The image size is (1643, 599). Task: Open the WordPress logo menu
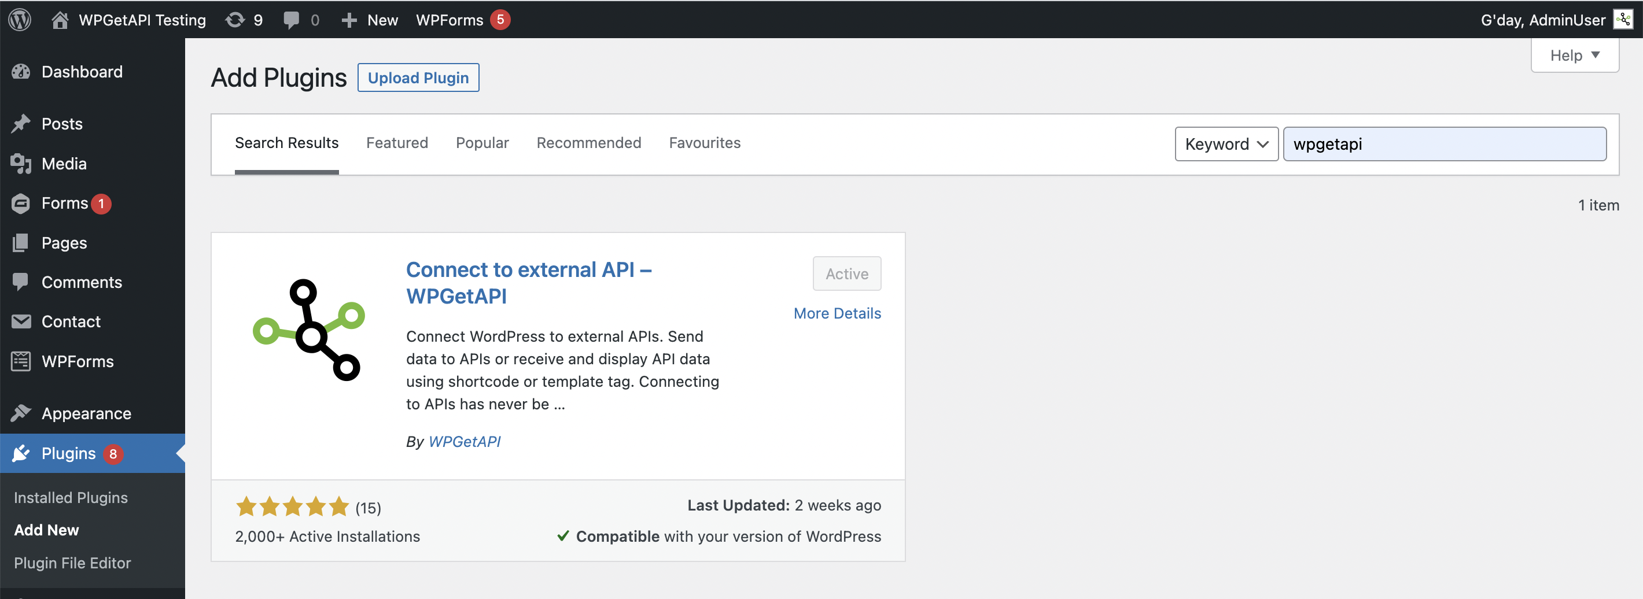pos(20,20)
